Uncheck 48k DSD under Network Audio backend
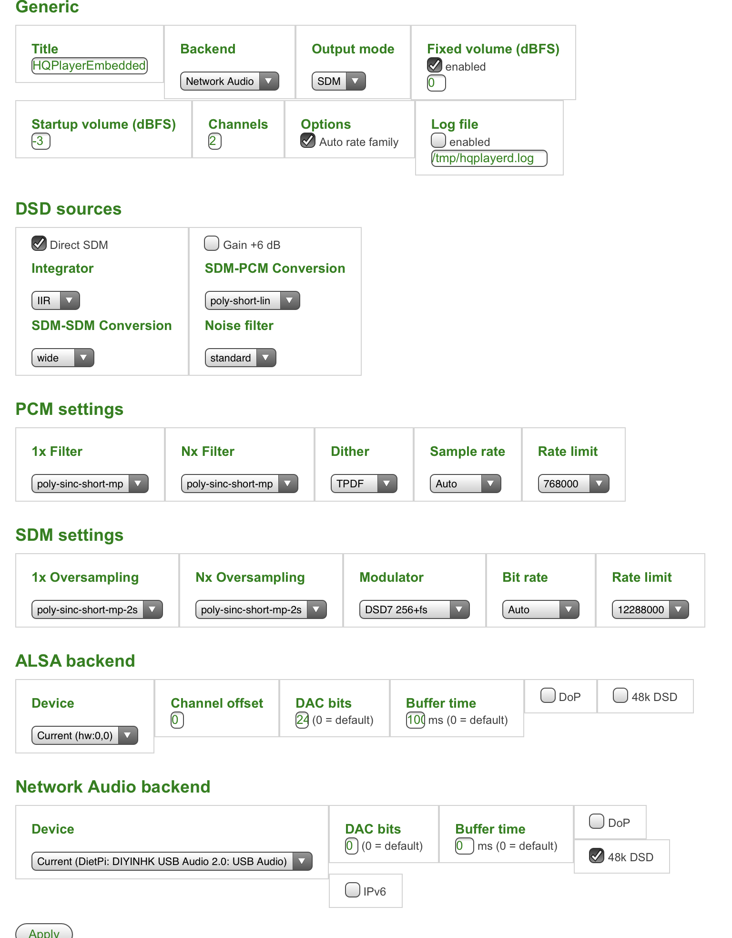 [597, 856]
